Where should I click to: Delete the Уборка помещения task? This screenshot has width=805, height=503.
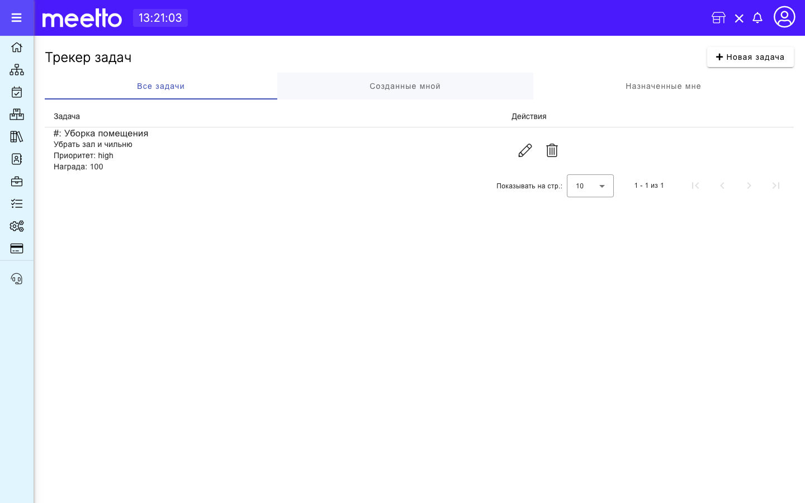(x=552, y=150)
